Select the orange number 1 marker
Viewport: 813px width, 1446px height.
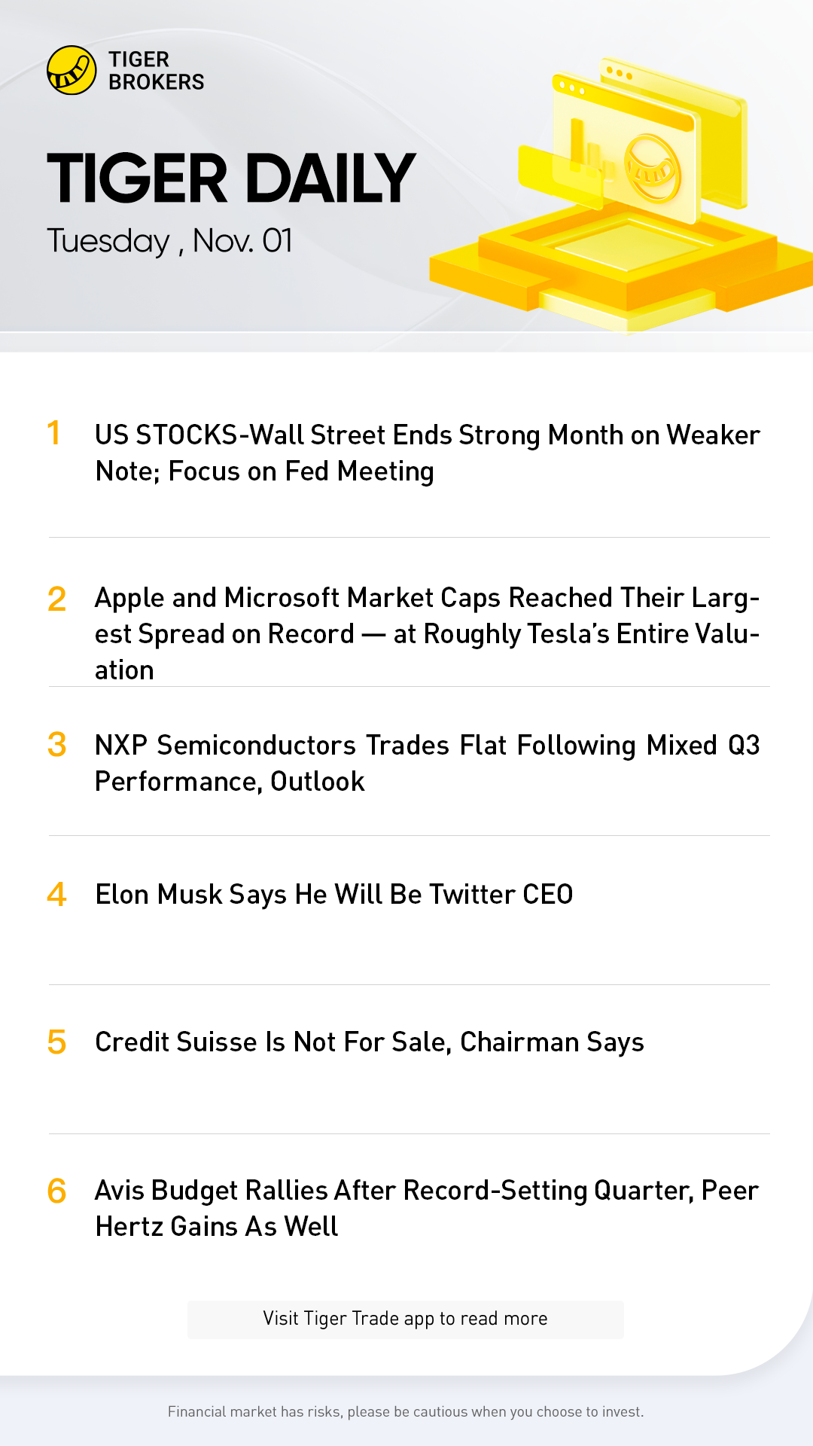point(54,434)
